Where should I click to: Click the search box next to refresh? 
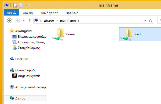tap(159, 21)
